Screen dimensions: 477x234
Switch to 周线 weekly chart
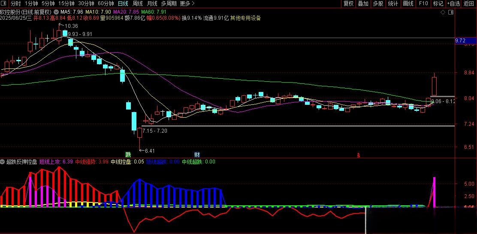(137, 3)
